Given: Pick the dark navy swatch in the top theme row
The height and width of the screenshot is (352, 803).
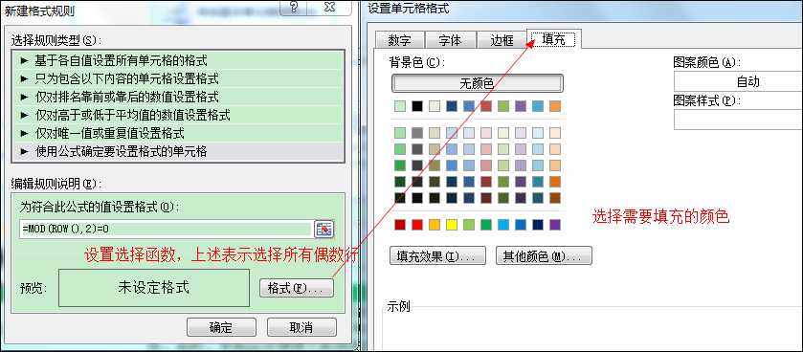Looking at the screenshot, I should [x=452, y=106].
